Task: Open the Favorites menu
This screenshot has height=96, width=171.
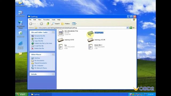Action: click(46, 20)
